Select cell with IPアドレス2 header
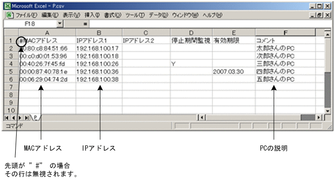The image size is (335, 180). [x=146, y=40]
